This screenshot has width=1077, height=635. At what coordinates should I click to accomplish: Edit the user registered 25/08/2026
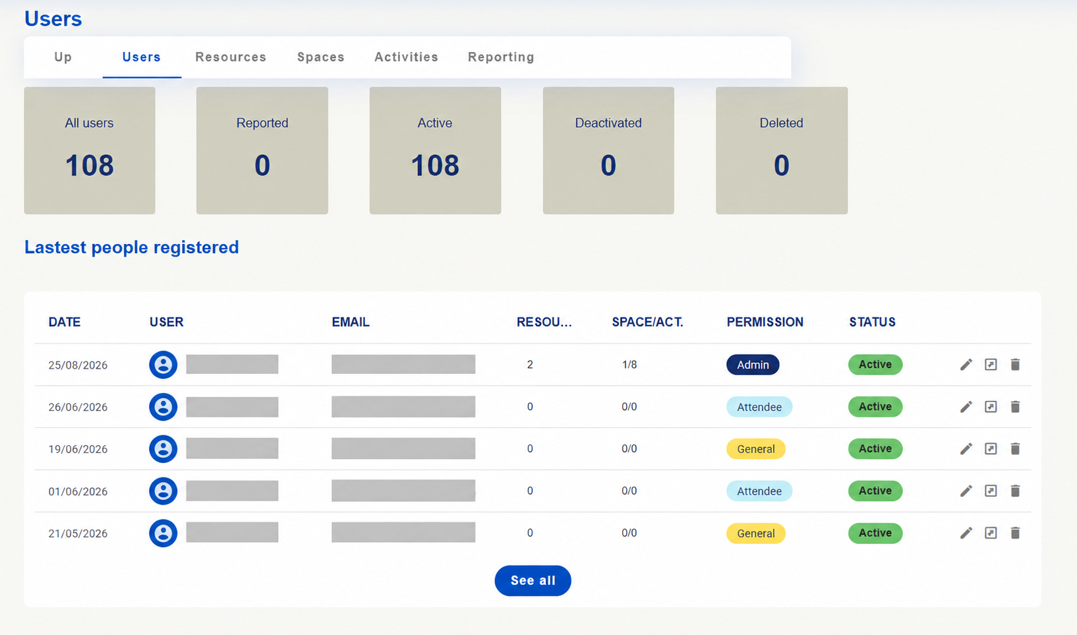point(966,365)
